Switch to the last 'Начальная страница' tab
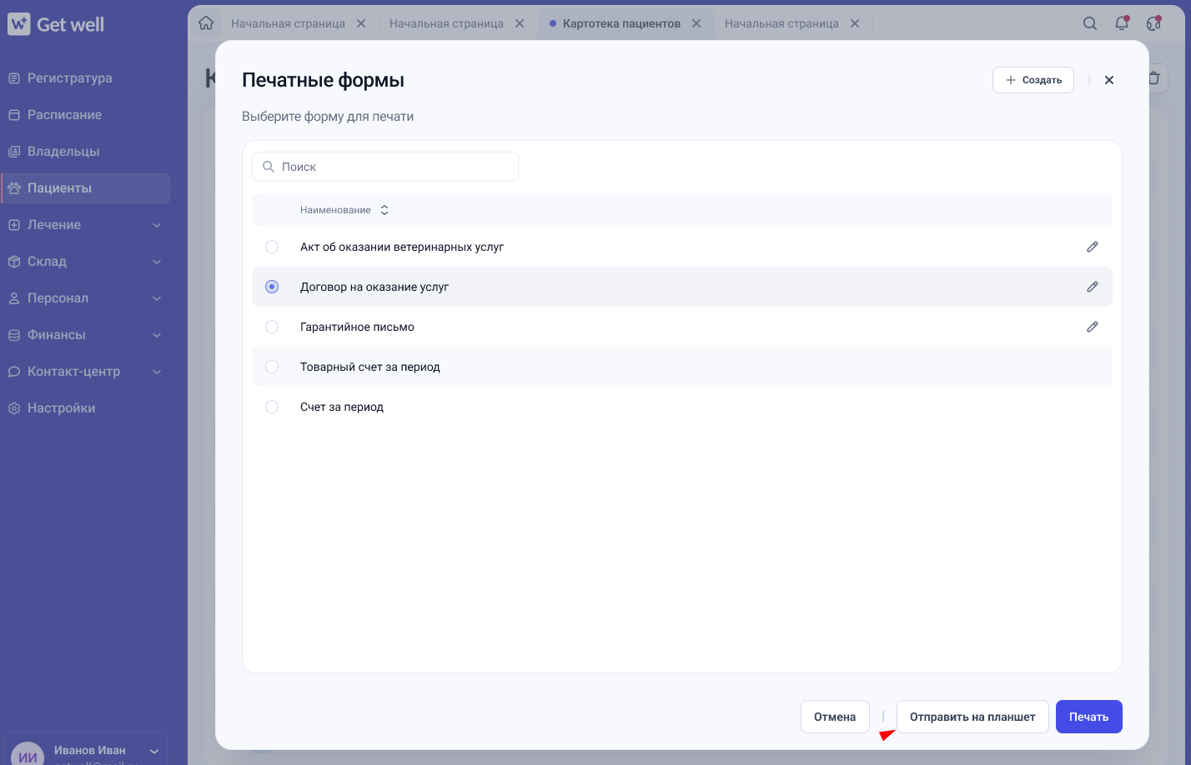 tap(781, 23)
